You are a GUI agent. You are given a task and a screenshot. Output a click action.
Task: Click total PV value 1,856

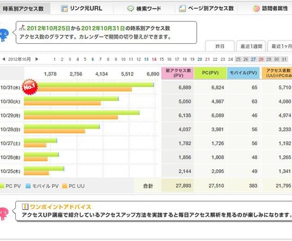click(x=185, y=157)
